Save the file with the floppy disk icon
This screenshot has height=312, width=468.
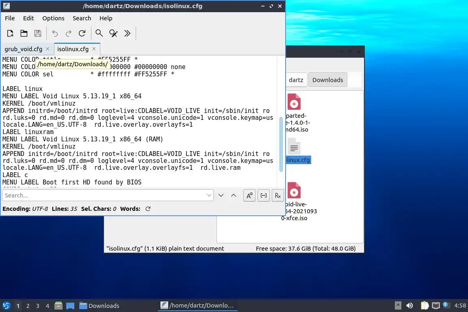[38, 33]
